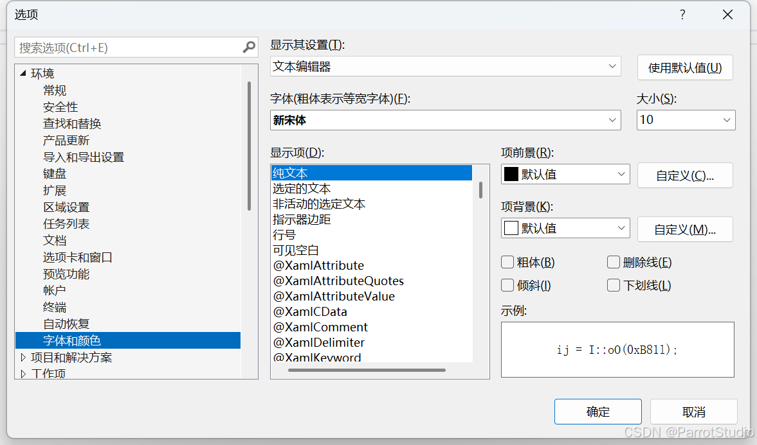Click the help question mark icon

(682, 15)
